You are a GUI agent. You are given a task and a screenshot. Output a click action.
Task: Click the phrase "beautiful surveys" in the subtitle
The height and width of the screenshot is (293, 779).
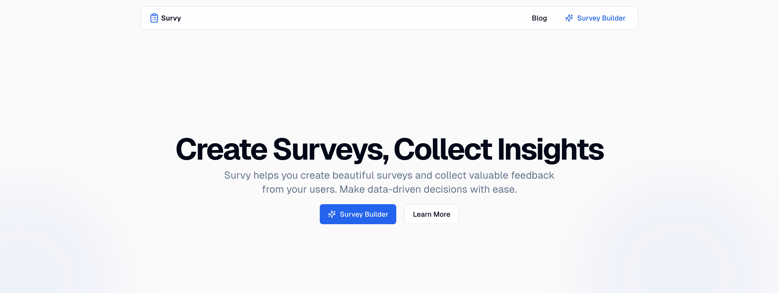[x=372, y=175]
